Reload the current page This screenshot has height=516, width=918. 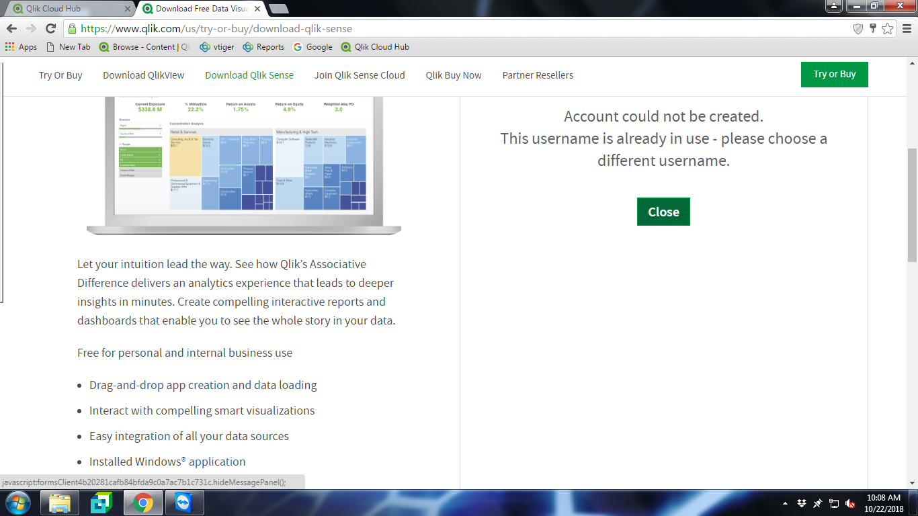50,28
